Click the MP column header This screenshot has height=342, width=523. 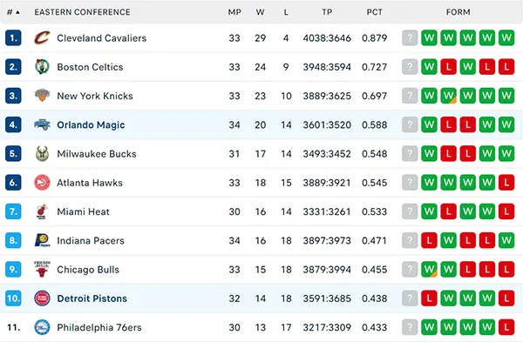[x=234, y=12]
